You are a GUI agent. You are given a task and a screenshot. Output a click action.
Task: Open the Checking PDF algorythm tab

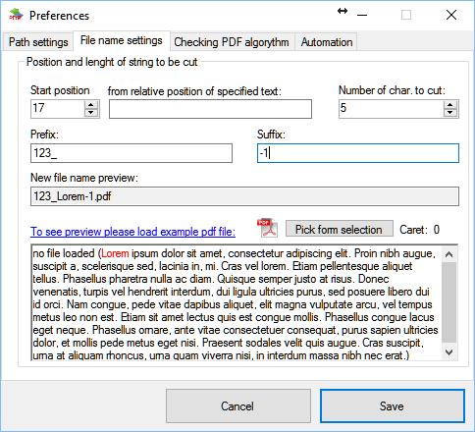tap(232, 42)
